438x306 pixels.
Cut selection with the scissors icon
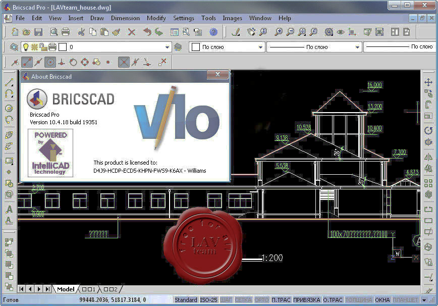click(x=81, y=32)
